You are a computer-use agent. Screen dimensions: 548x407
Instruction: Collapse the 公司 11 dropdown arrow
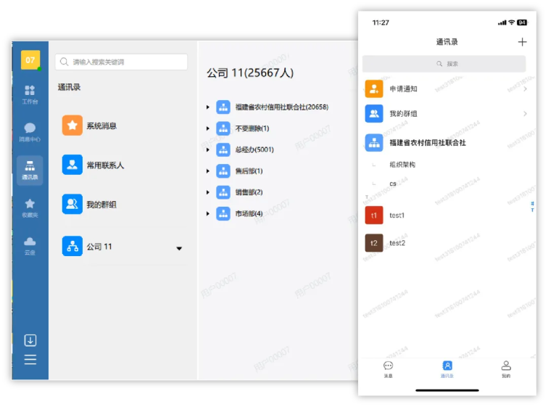179,249
